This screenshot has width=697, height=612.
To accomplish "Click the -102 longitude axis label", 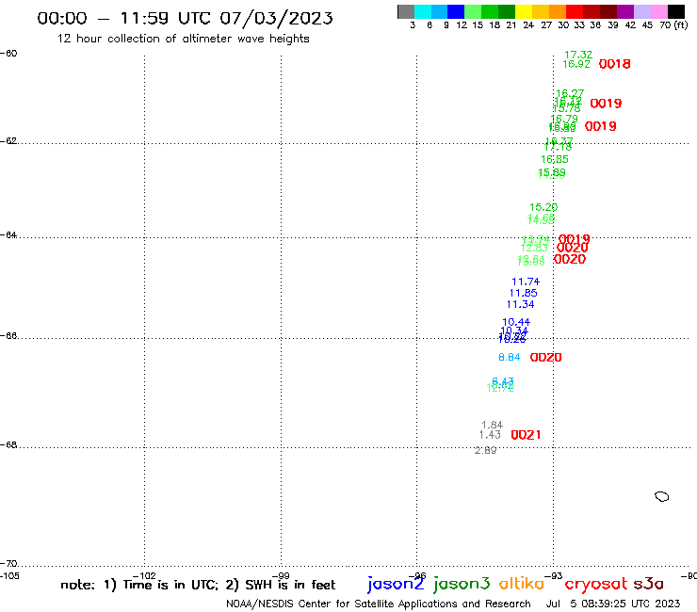I will click(144, 576).
